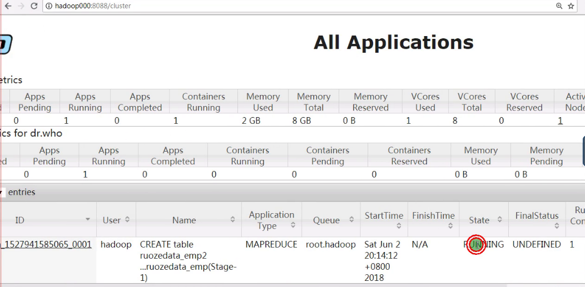Click the address bar URL hadoop000:8088/cluster

click(92, 6)
